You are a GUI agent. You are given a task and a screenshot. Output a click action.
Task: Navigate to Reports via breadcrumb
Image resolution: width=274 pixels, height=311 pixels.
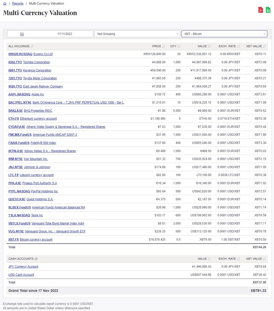coord(18,3)
